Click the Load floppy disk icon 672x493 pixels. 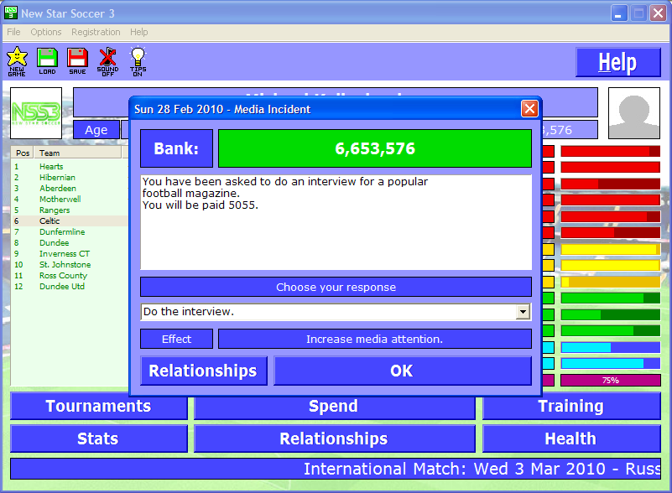pyautogui.click(x=47, y=61)
